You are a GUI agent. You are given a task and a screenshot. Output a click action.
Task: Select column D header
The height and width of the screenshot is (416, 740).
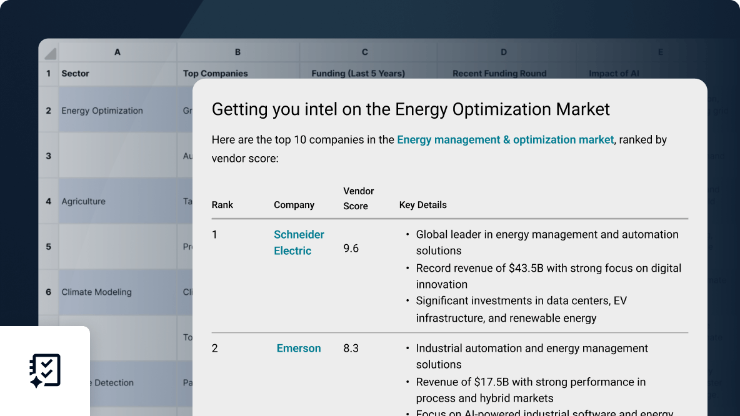(504, 52)
